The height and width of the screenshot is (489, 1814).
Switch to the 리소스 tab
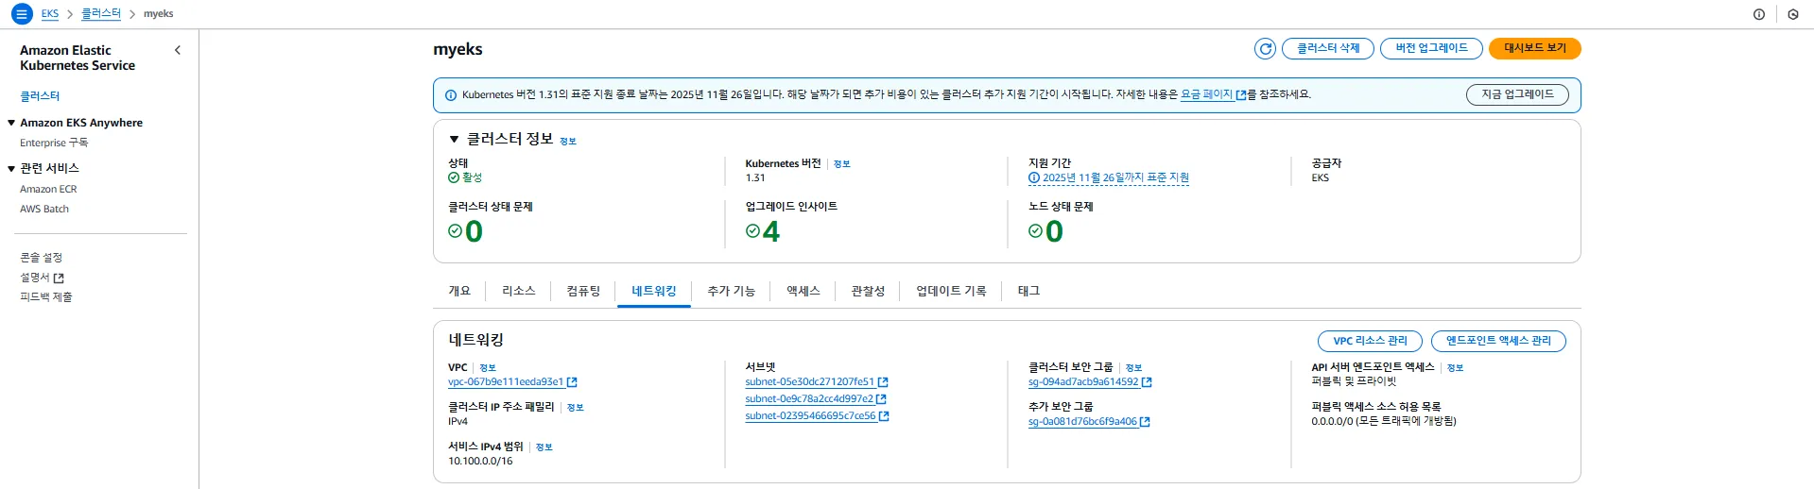coord(519,291)
